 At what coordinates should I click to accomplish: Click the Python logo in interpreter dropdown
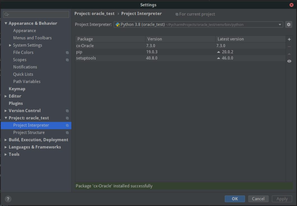[118, 25]
